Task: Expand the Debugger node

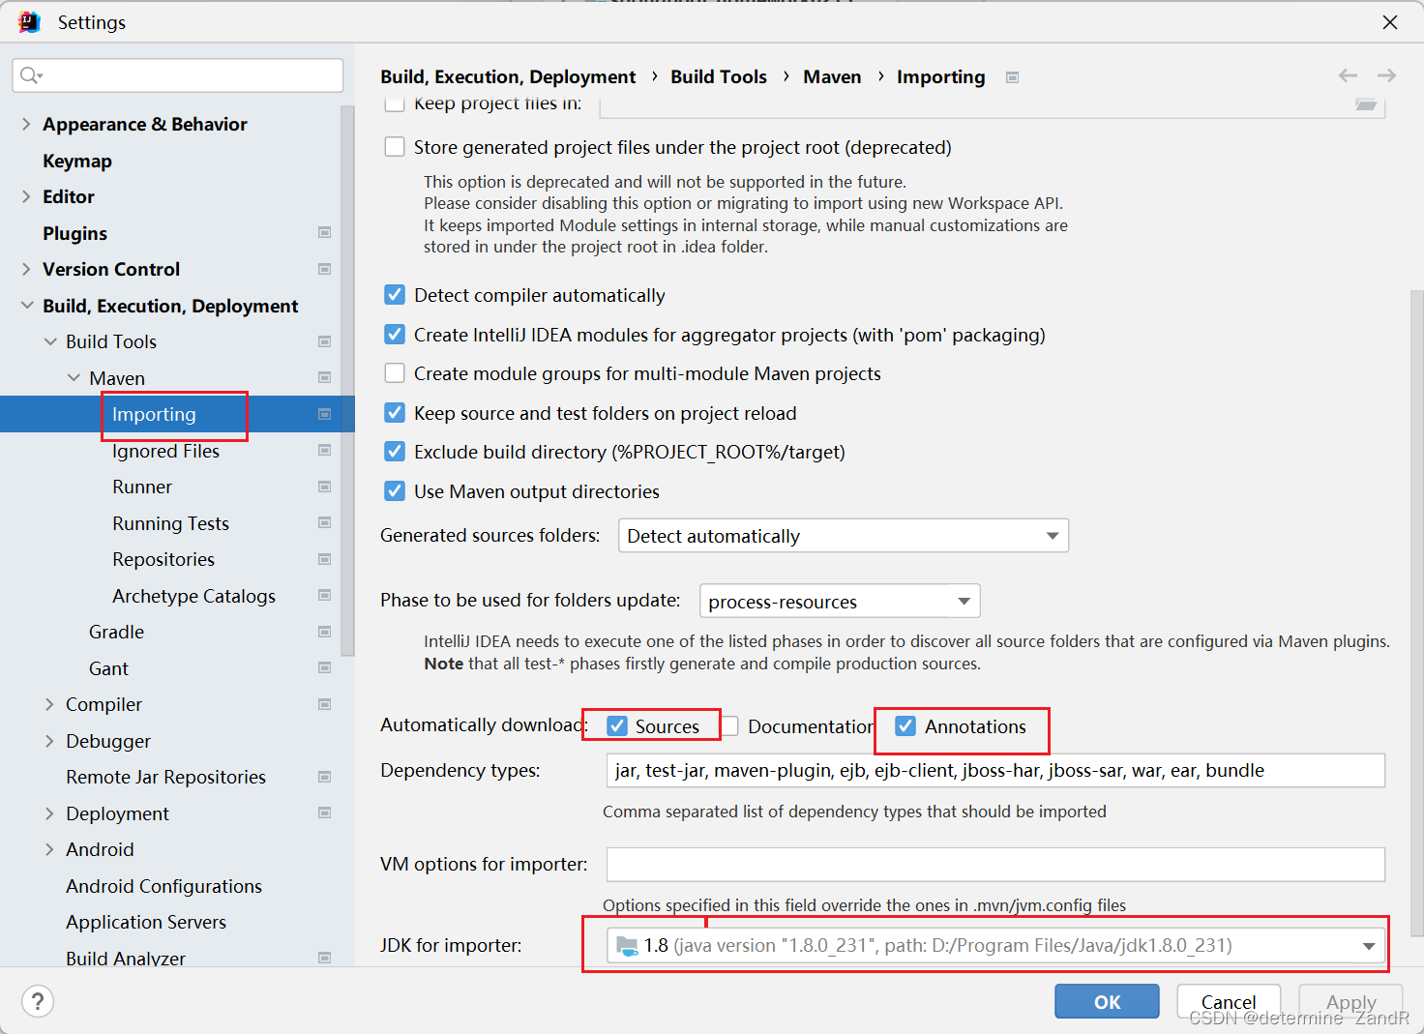Action: pos(49,741)
